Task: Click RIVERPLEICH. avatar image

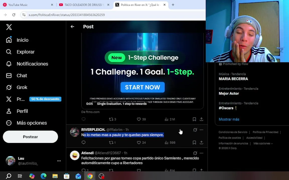Action: click(x=75, y=132)
